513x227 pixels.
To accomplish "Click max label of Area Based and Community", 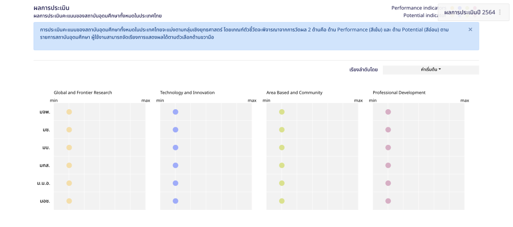I will click(x=358, y=100).
